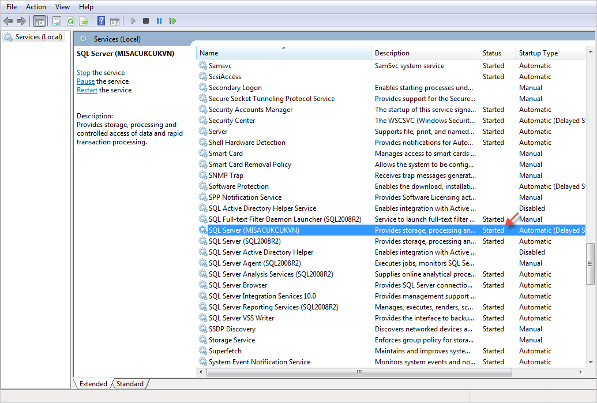Viewport: 597px width, 403px height.
Task: Select the SQL Server VSS Writer service
Action: pos(241,318)
